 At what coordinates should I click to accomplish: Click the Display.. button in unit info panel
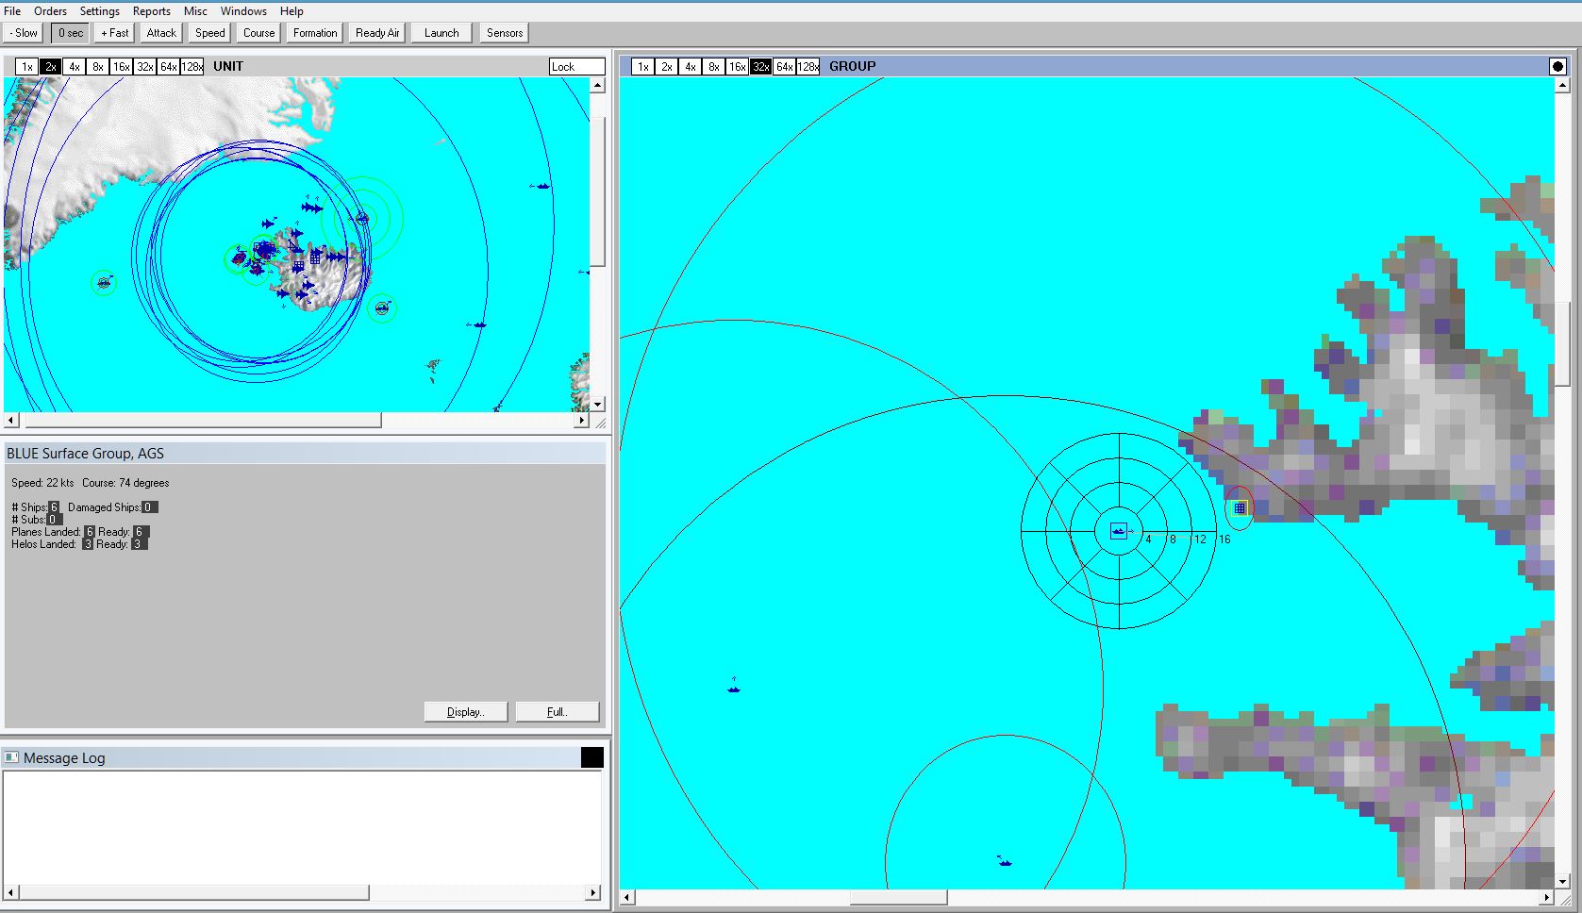coord(466,712)
